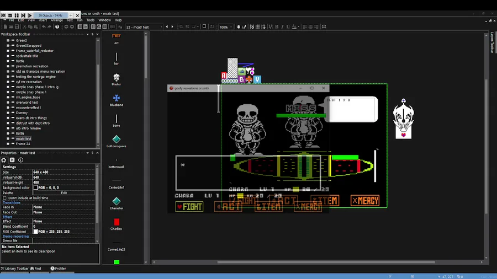Screen dimensions: 497x279
Task: Expand the mcatr test tree node
Action: click(8, 138)
